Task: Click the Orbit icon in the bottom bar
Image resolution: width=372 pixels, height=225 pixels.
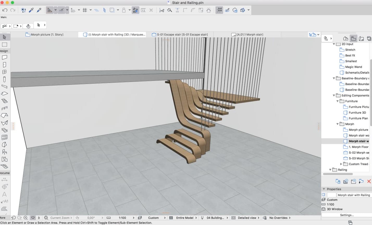Action: (32, 218)
